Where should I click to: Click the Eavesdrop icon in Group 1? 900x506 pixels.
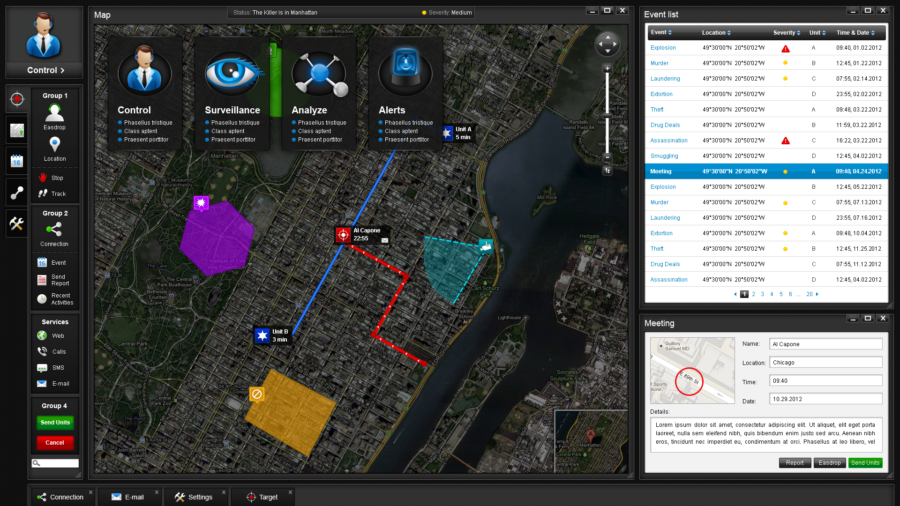[x=54, y=112]
